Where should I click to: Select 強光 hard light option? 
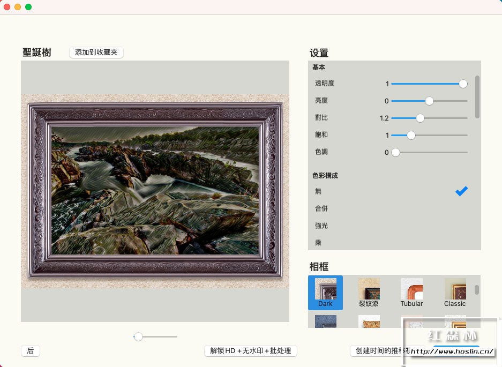click(x=391, y=226)
